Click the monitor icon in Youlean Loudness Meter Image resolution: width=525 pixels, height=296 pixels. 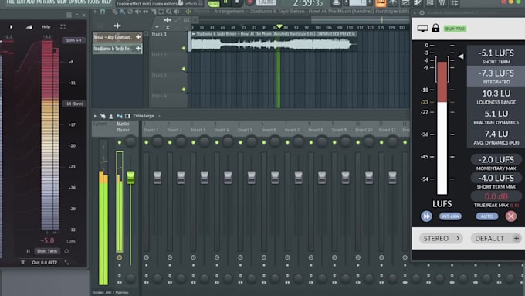click(x=422, y=29)
